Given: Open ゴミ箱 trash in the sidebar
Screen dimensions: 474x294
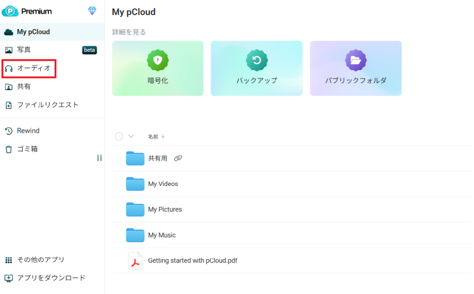Looking at the screenshot, I should [x=27, y=150].
